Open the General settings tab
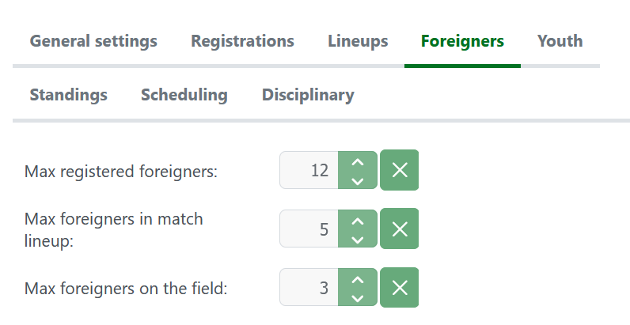The width and height of the screenshot is (630, 325). coord(93,41)
